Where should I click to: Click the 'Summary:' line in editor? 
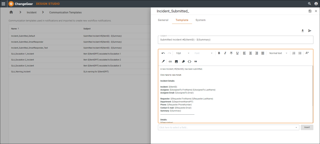(x=171, y=111)
